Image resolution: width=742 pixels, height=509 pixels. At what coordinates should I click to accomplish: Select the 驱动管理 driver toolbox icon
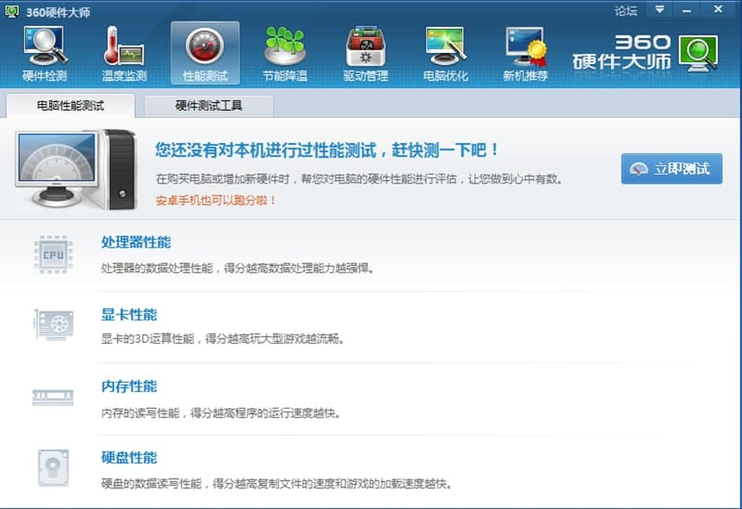tap(365, 46)
